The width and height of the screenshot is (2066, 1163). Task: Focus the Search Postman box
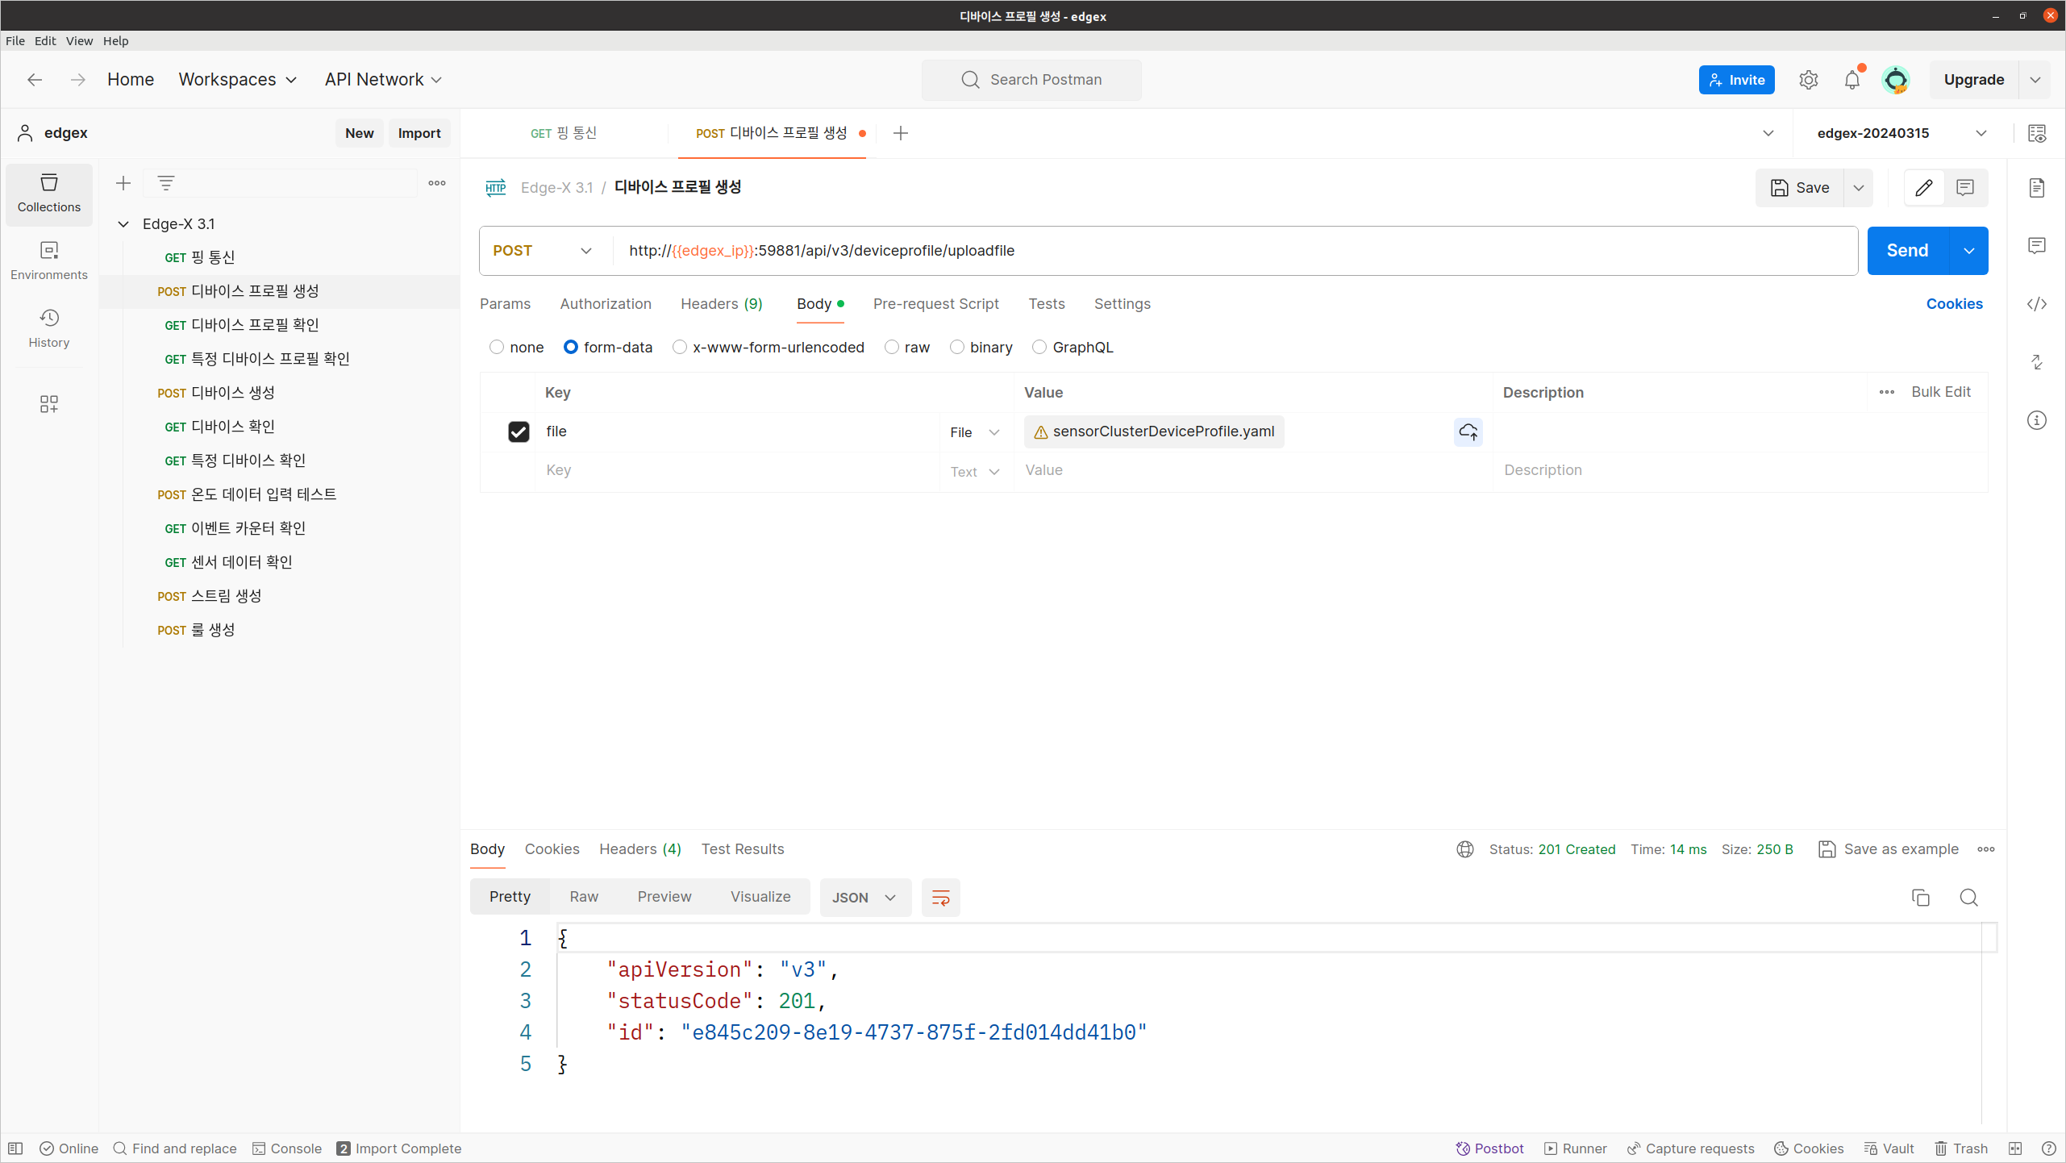(x=1031, y=80)
